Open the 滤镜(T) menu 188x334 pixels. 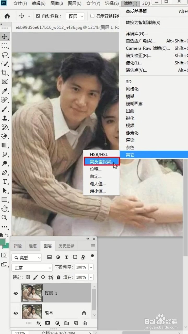pyautogui.click(x=131, y=3)
